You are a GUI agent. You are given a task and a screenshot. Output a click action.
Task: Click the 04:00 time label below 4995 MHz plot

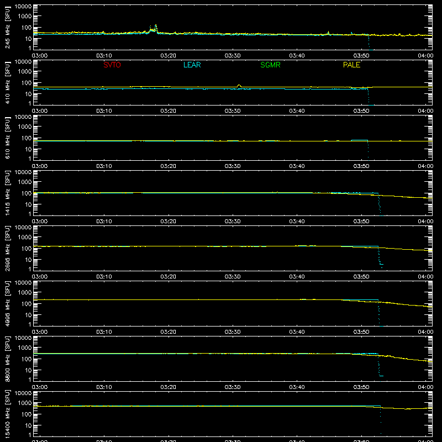click(x=425, y=332)
